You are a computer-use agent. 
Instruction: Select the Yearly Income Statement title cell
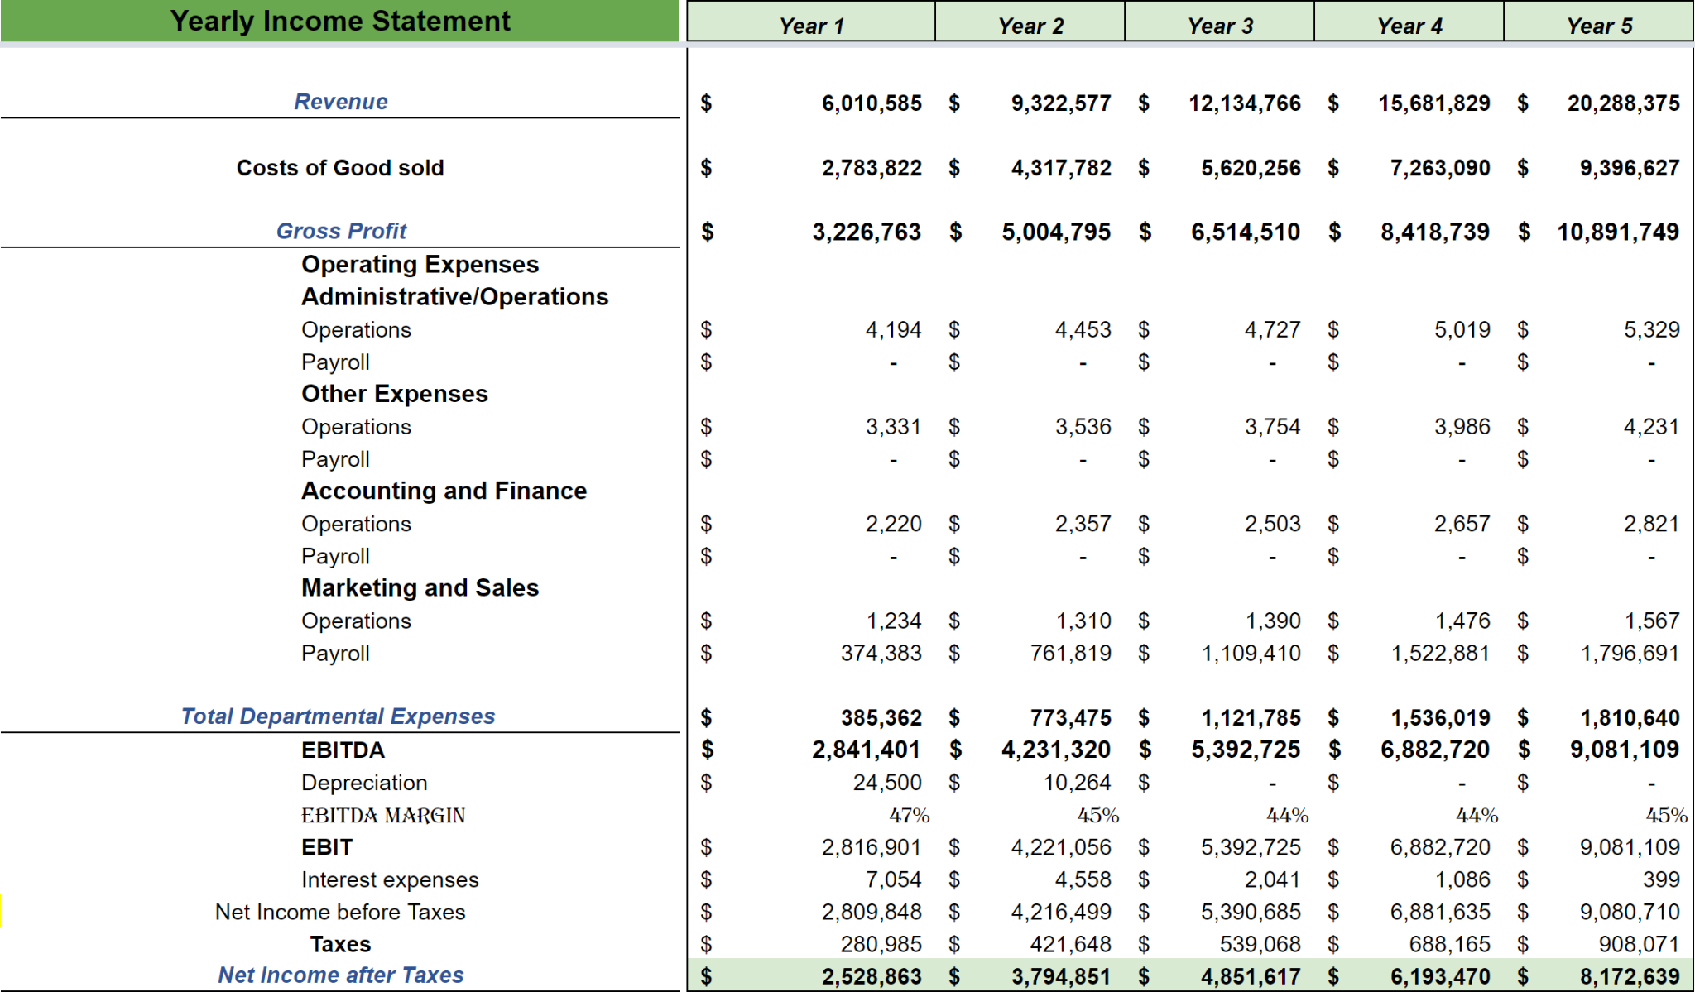340,21
